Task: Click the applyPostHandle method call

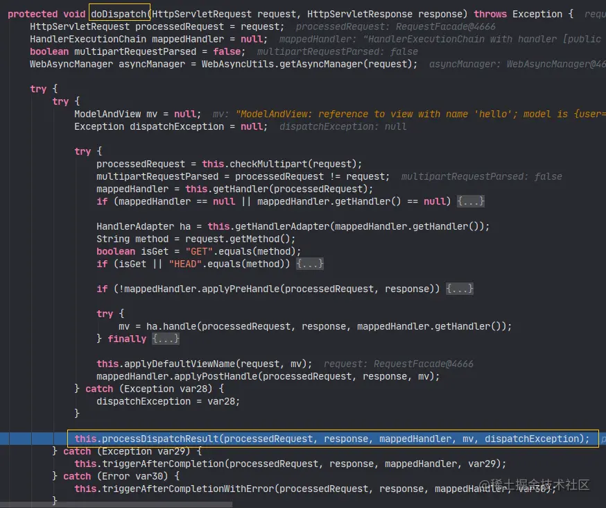Action: pyautogui.click(x=215, y=376)
